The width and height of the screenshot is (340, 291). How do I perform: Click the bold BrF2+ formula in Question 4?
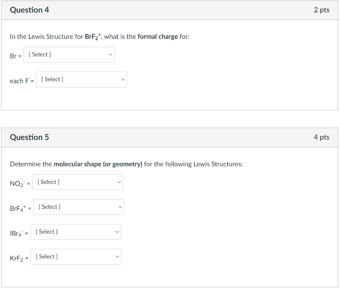[93, 37]
